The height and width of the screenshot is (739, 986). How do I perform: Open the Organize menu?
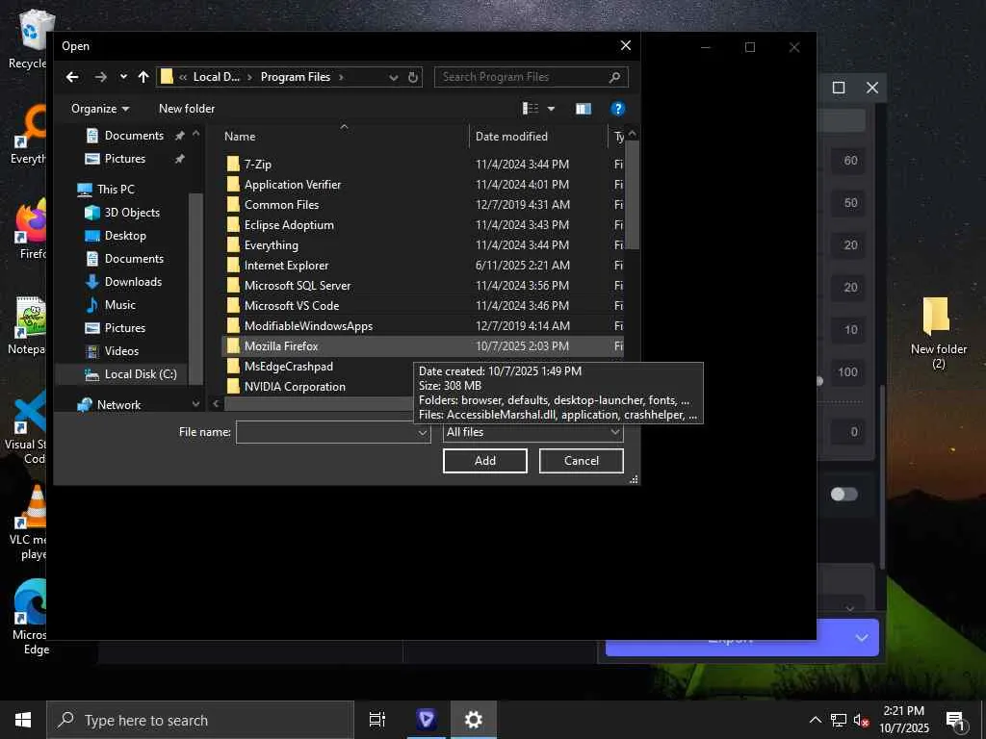click(x=100, y=109)
